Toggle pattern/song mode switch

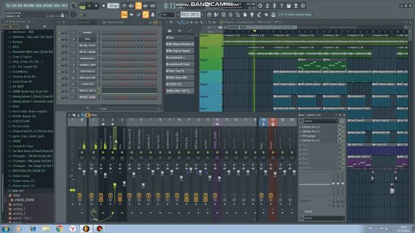click(82, 6)
